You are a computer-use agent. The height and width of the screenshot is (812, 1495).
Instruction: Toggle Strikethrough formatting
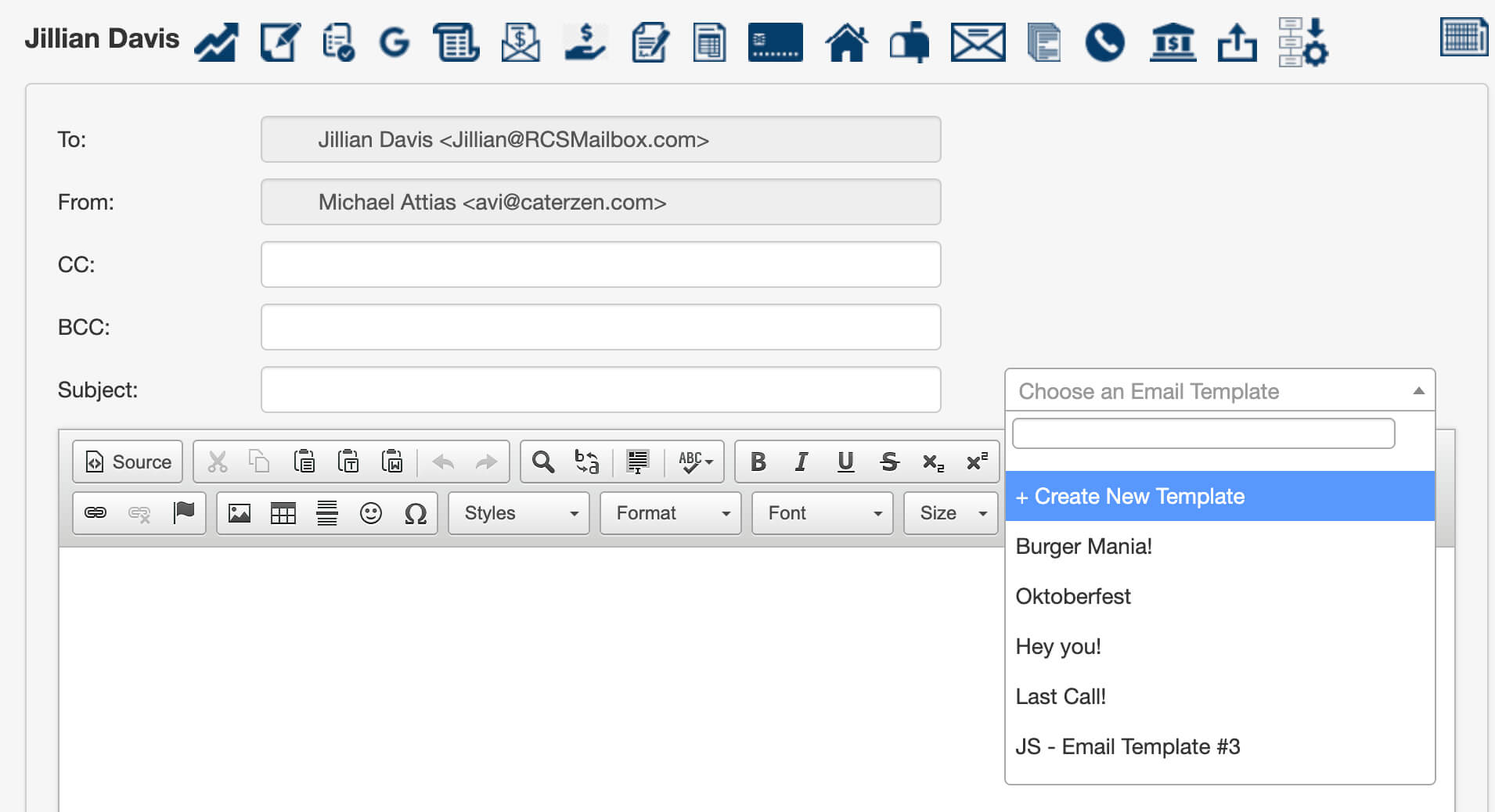click(x=889, y=462)
